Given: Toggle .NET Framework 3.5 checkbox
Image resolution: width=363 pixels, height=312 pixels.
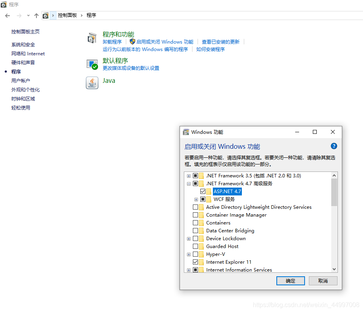Looking at the screenshot, I should coord(195,176).
